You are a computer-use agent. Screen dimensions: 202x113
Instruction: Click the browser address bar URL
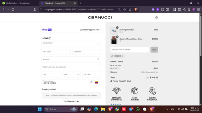(80, 9)
